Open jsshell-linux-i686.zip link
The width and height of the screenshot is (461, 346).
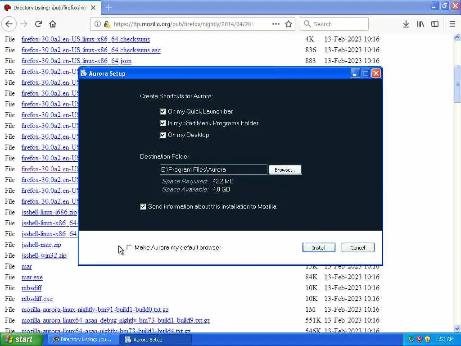49,212
